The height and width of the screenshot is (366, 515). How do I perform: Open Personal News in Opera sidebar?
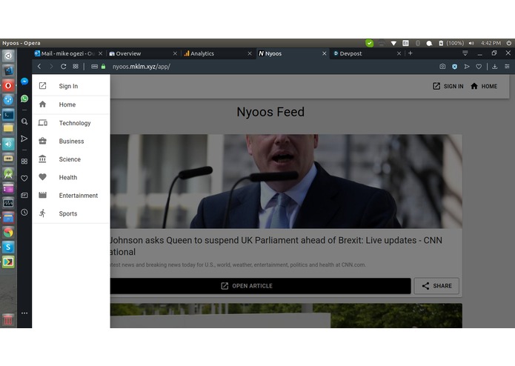tap(24, 196)
